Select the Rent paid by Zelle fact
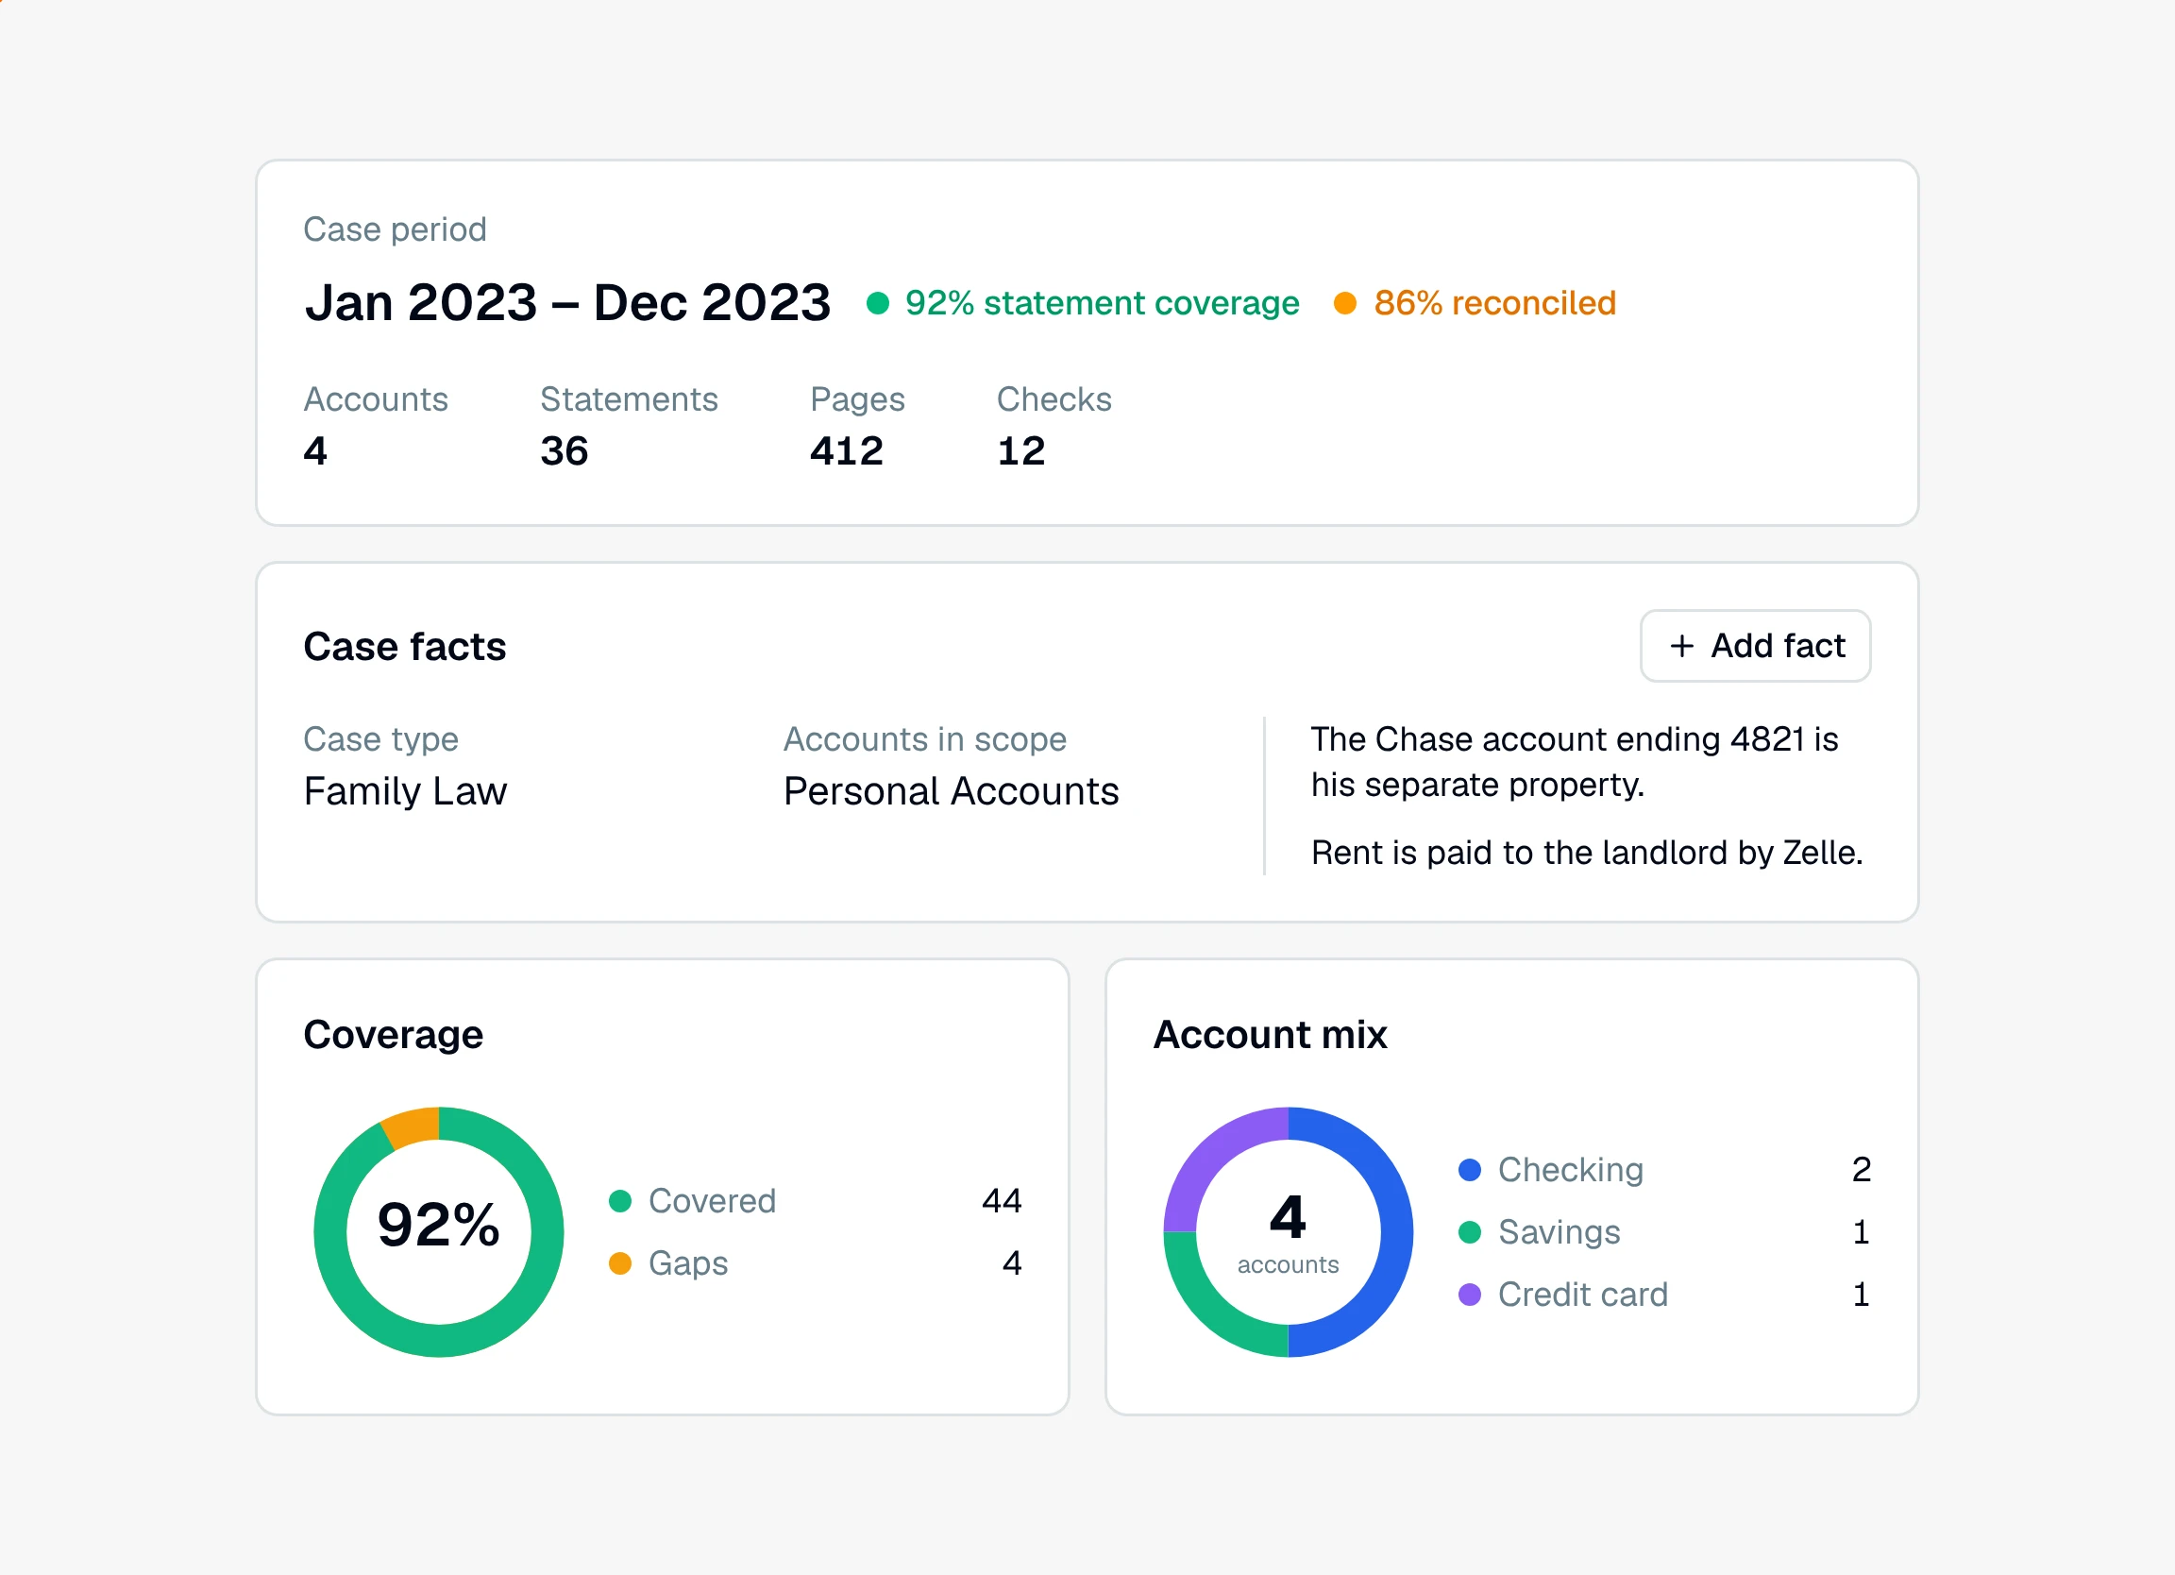This screenshot has height=1575, width=2175. pos(1586,852)
